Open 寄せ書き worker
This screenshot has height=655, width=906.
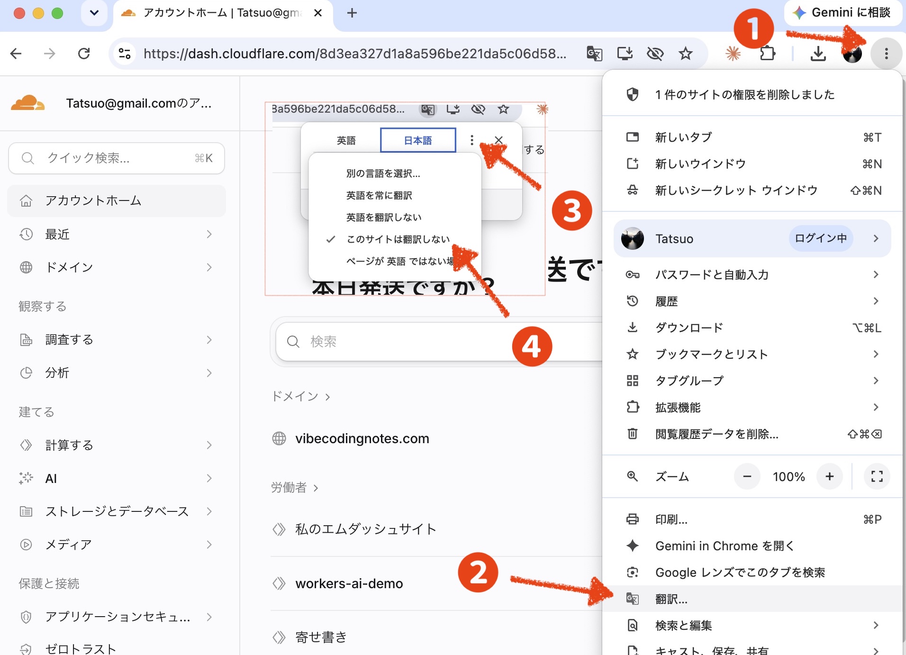click(321, 637)
